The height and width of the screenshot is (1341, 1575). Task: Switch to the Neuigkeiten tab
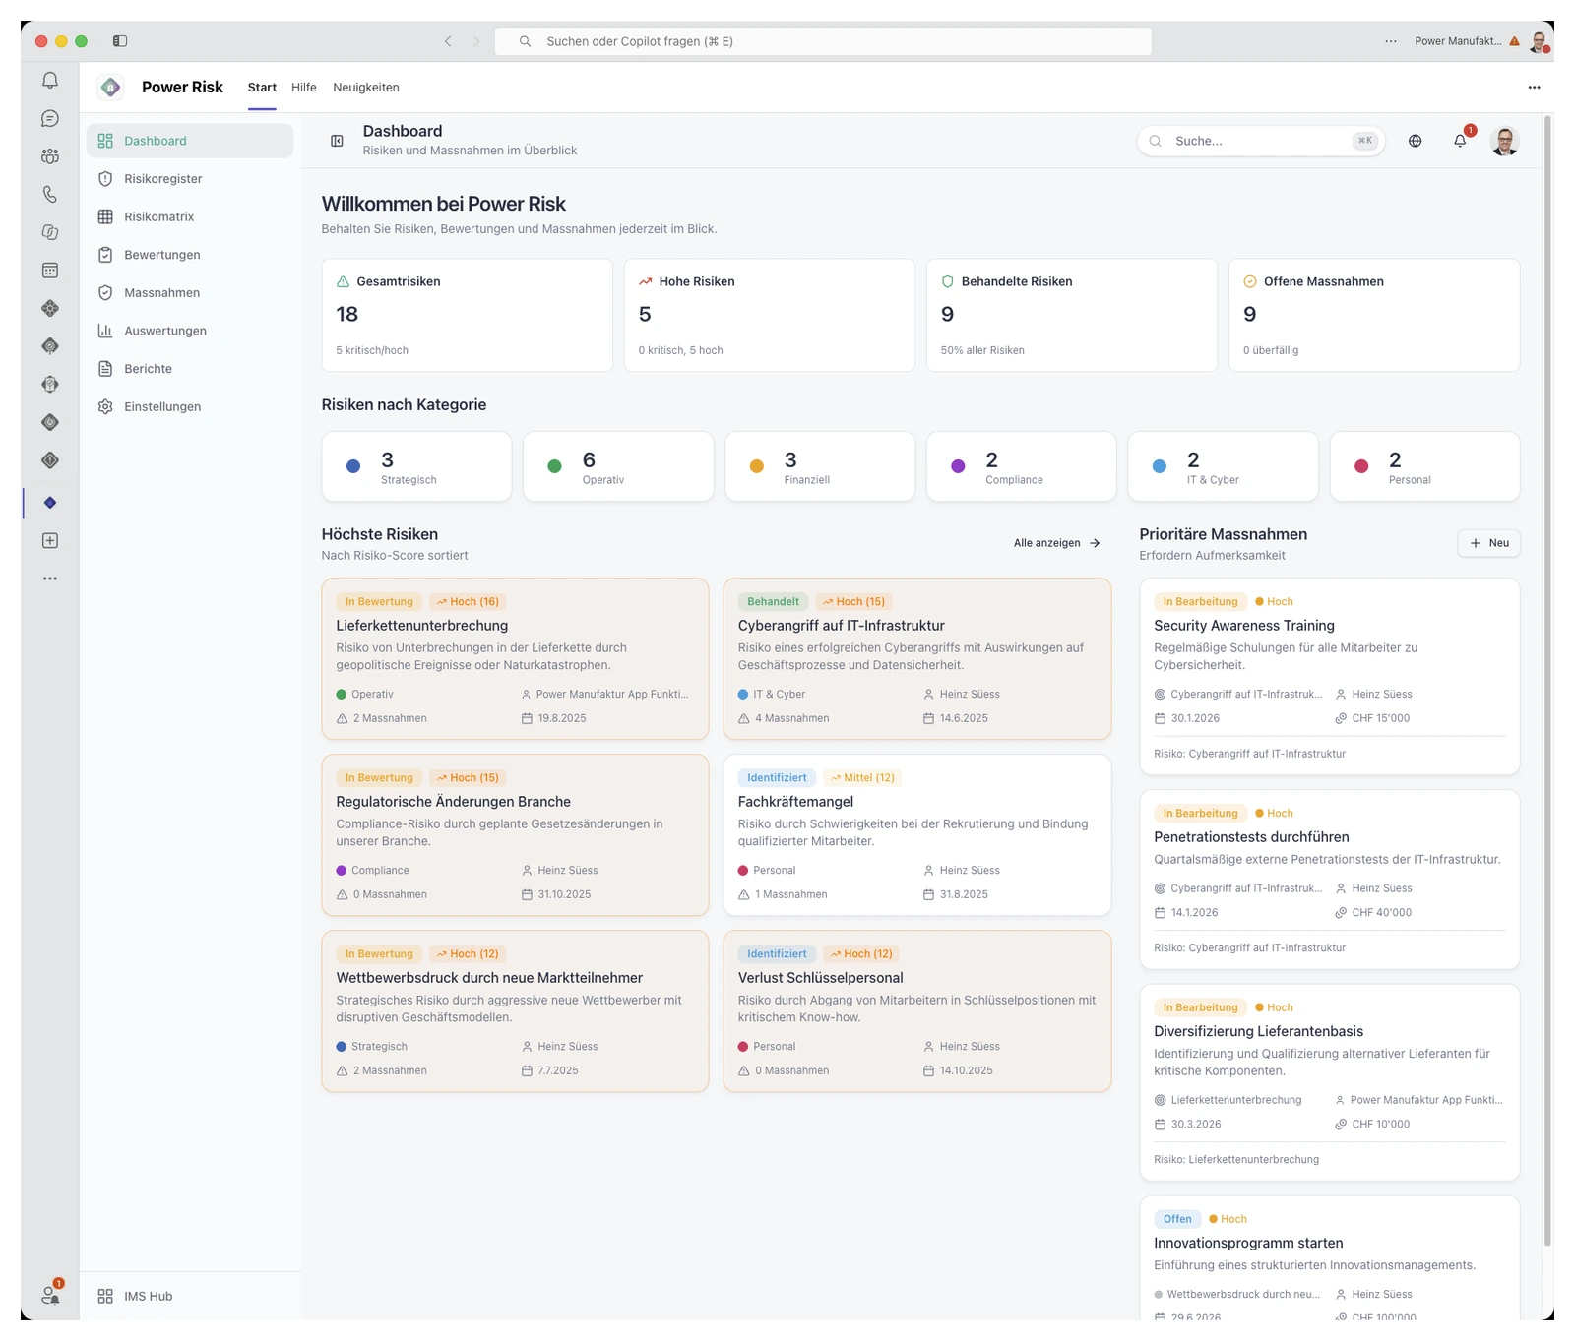366,88
